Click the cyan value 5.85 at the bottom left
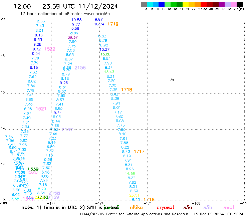This screenshot has height=217, width=247. 15,199
